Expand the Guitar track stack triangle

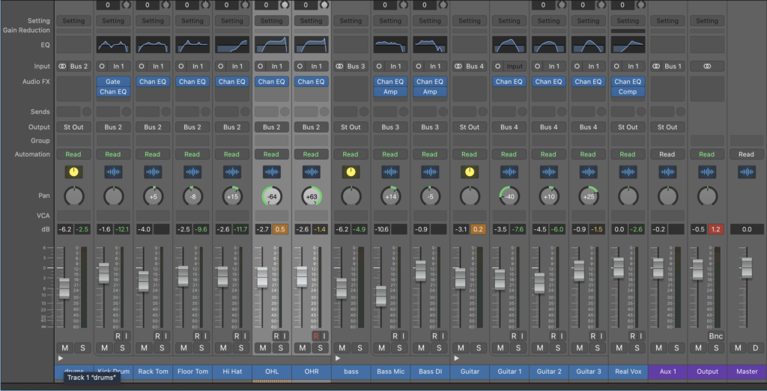click(456, 358)
